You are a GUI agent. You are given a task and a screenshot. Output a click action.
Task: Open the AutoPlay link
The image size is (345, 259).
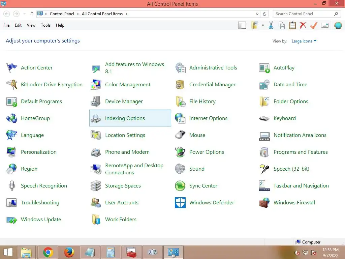click(x=284, y=68)
